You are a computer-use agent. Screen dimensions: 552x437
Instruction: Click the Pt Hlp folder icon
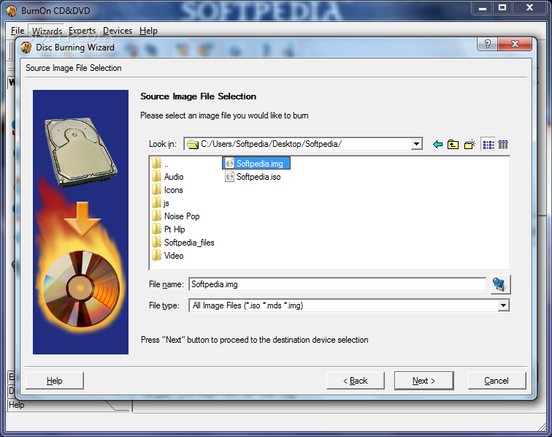click(x=157, y=229)
